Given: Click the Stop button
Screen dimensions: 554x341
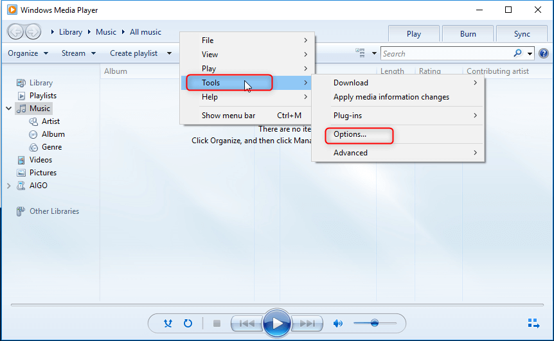Looking at the screenshot, I should coord(217,323).
